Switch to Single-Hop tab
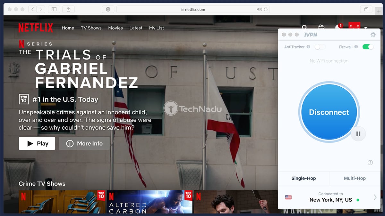The width and height of the screenshot is (385, 216). [303, 178]
